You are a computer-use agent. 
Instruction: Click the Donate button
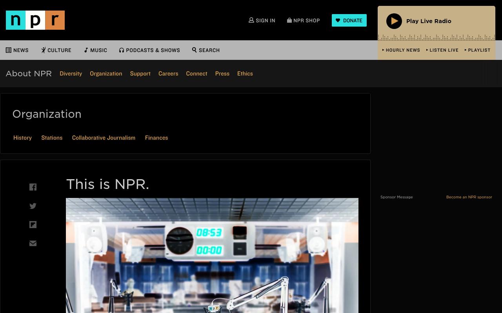(x=349, y=20)
